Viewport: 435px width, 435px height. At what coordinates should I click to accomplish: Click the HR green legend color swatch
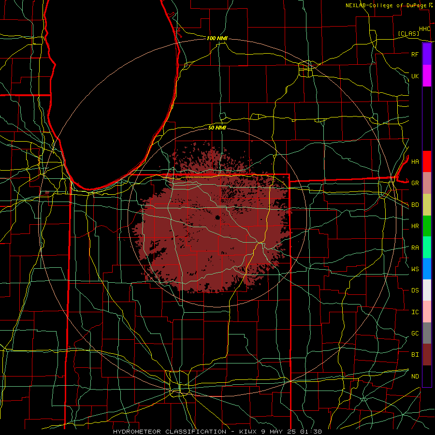(x=427, y=226)
